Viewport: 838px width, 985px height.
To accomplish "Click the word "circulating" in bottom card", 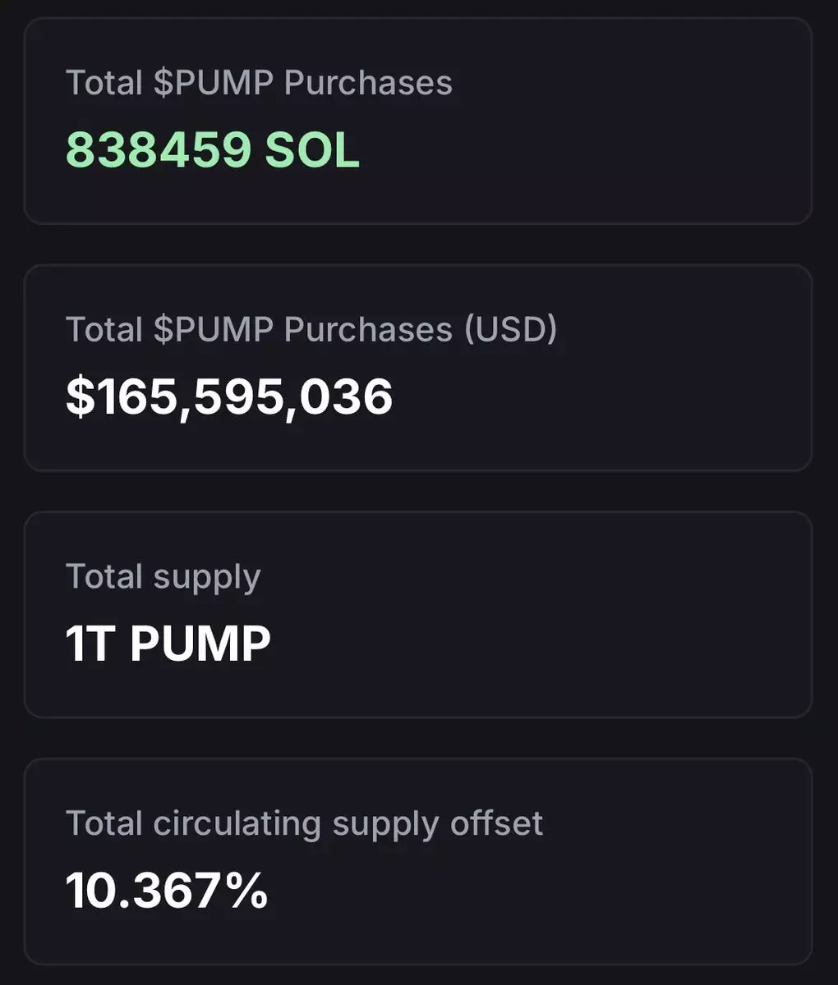I will point(237,824).
